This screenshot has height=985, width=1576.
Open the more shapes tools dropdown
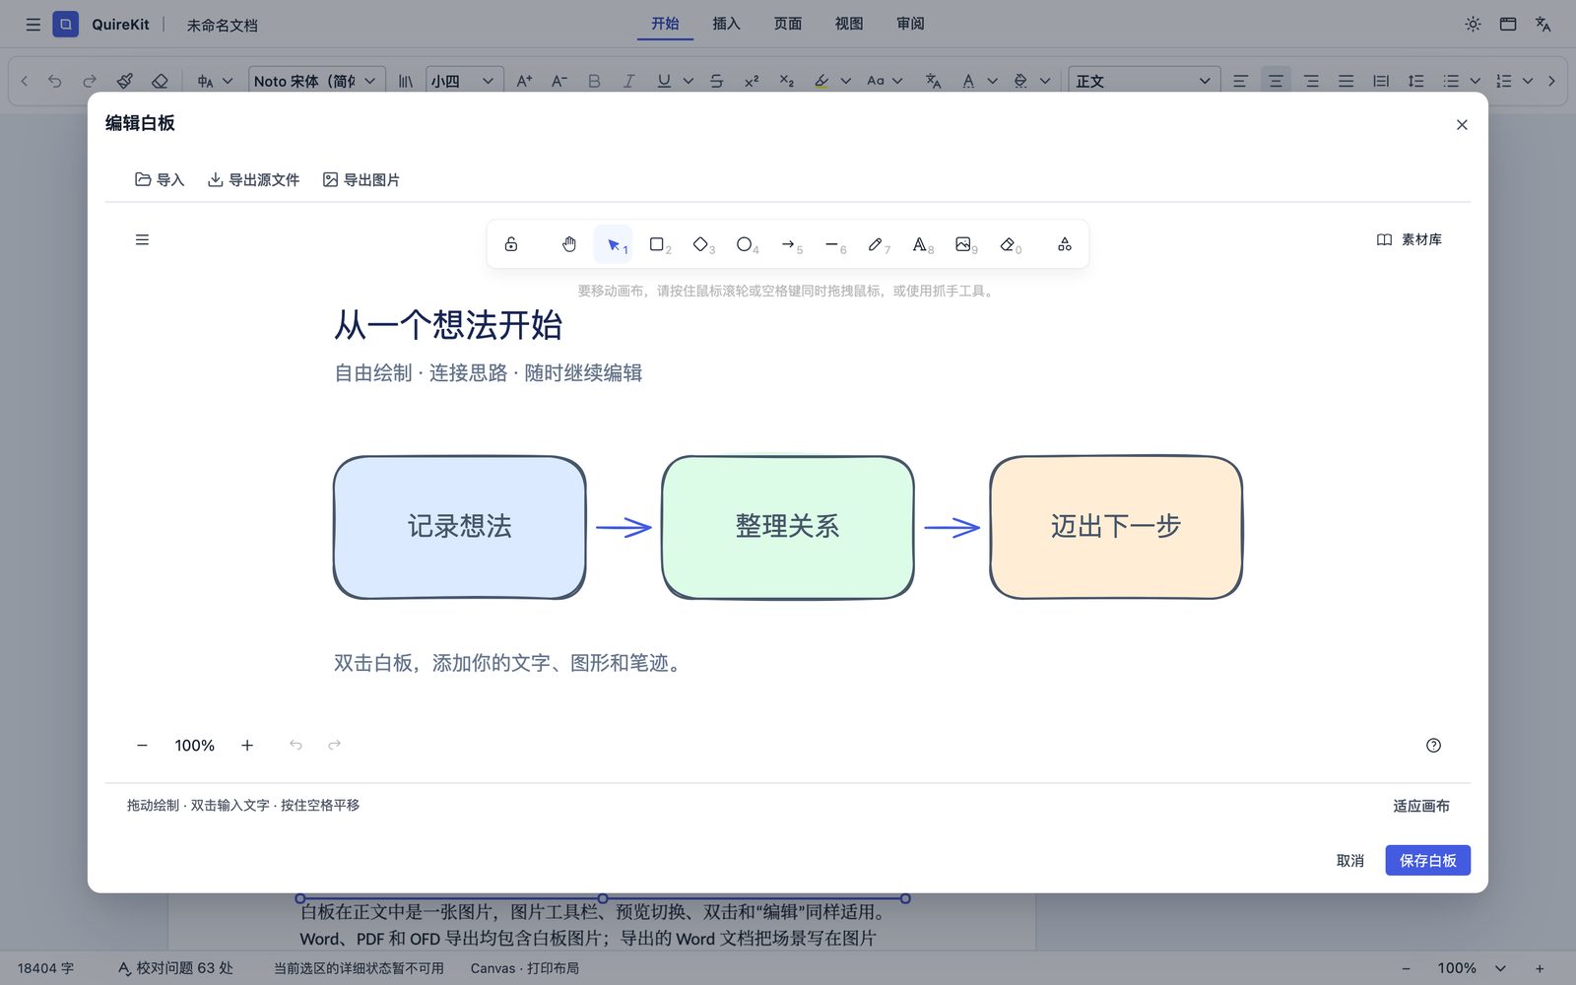pyautogui.click(x=1065, y=244)
